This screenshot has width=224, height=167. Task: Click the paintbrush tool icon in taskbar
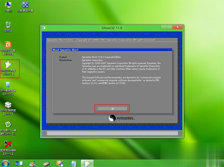(x=33, y=163)
